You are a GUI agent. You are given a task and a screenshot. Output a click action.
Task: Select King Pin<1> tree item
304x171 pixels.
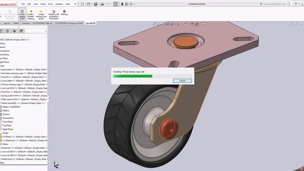coord(24,77)
